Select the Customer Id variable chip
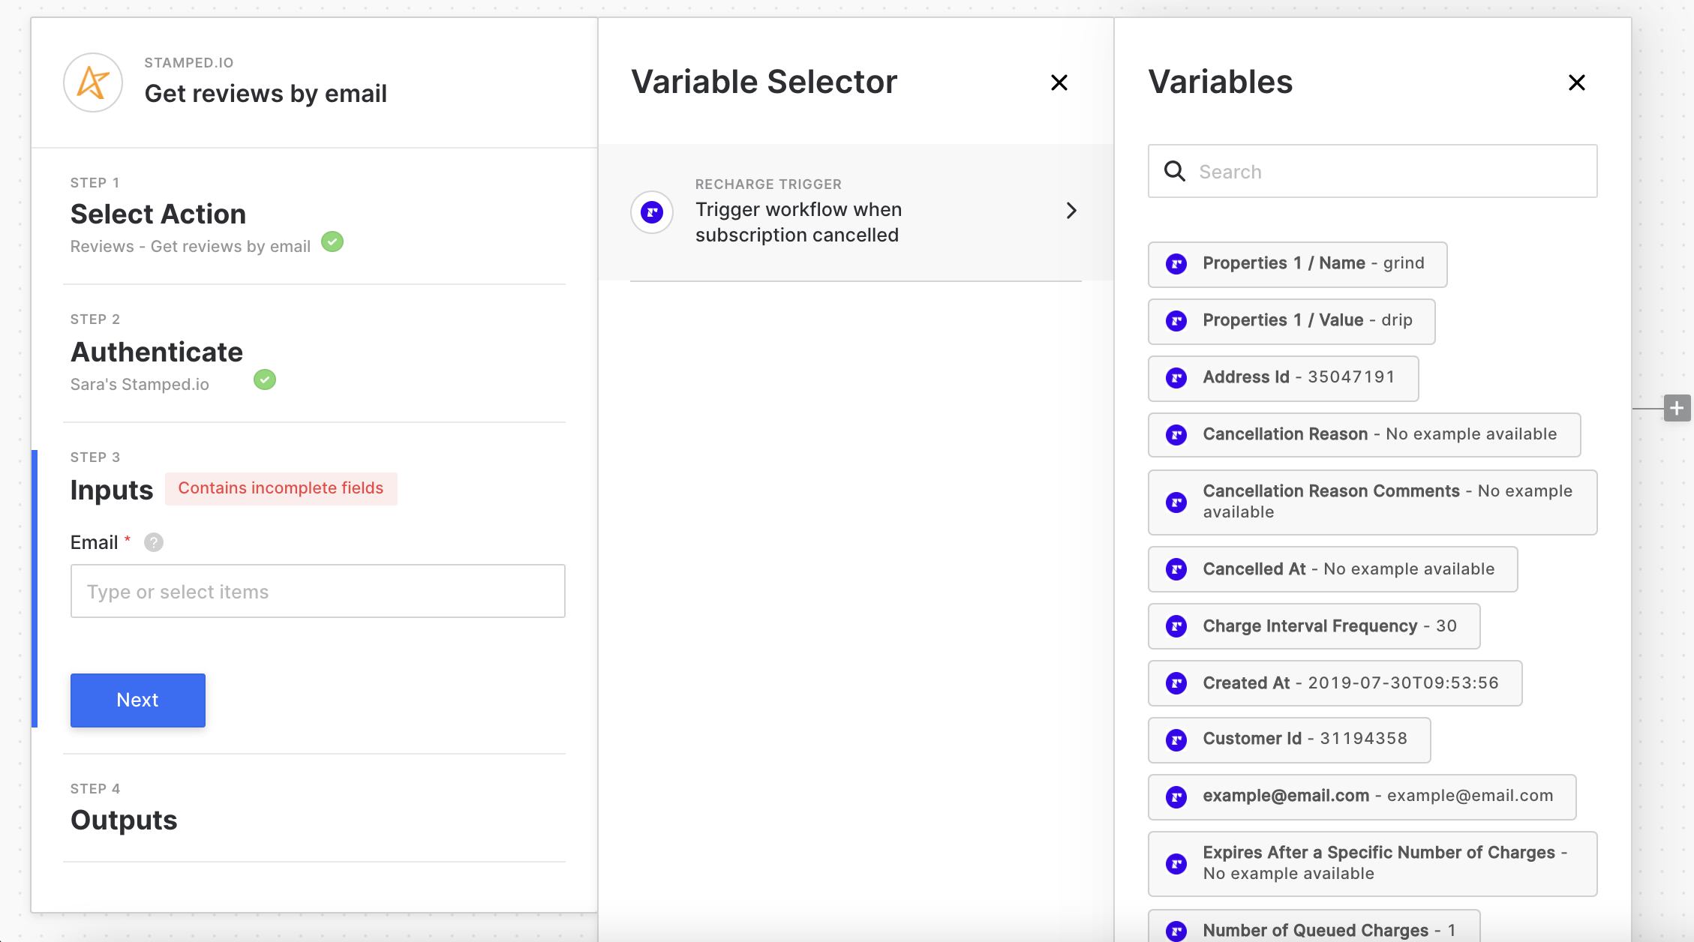Image resolution: width=1694 pixels, height=942 pixels. coord(1288,739)
